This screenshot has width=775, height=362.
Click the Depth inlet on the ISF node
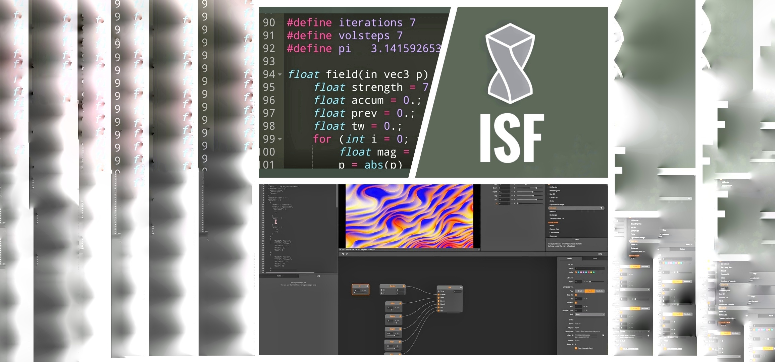438,304
